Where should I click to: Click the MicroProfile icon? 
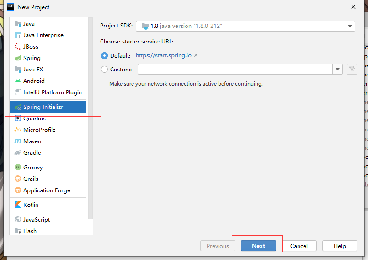(x=18, y=130)
